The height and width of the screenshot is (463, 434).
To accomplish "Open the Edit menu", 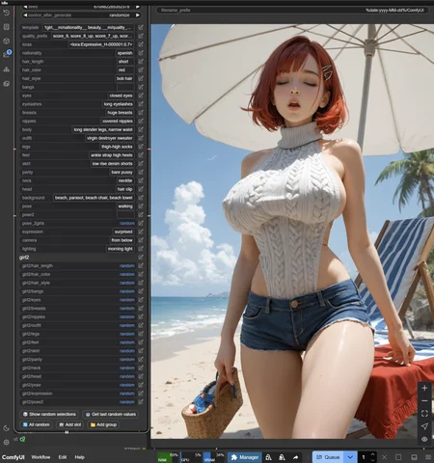I will (x=63, y=457).
